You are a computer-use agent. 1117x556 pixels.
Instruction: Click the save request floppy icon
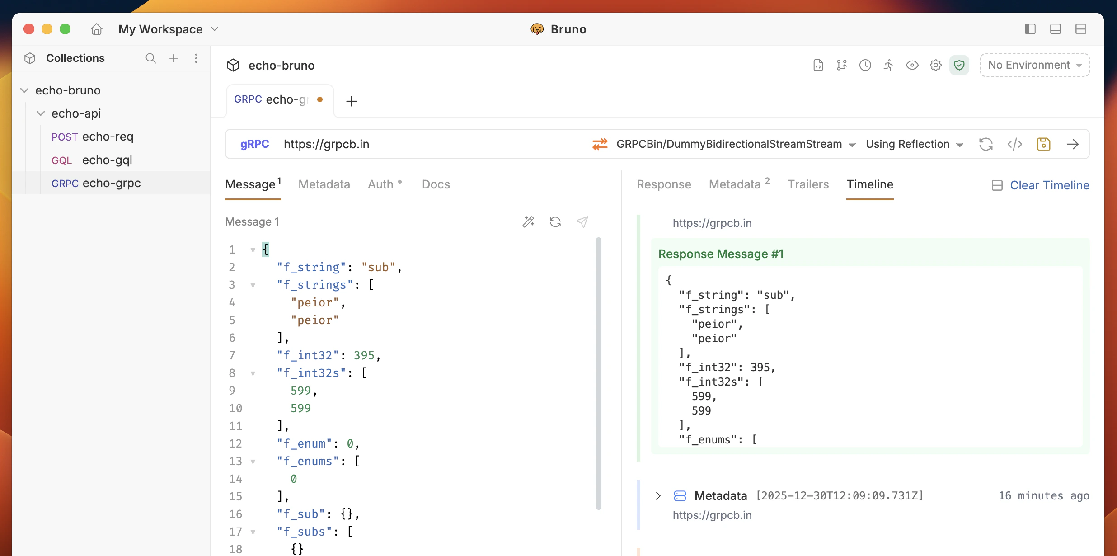[1043, 144]
